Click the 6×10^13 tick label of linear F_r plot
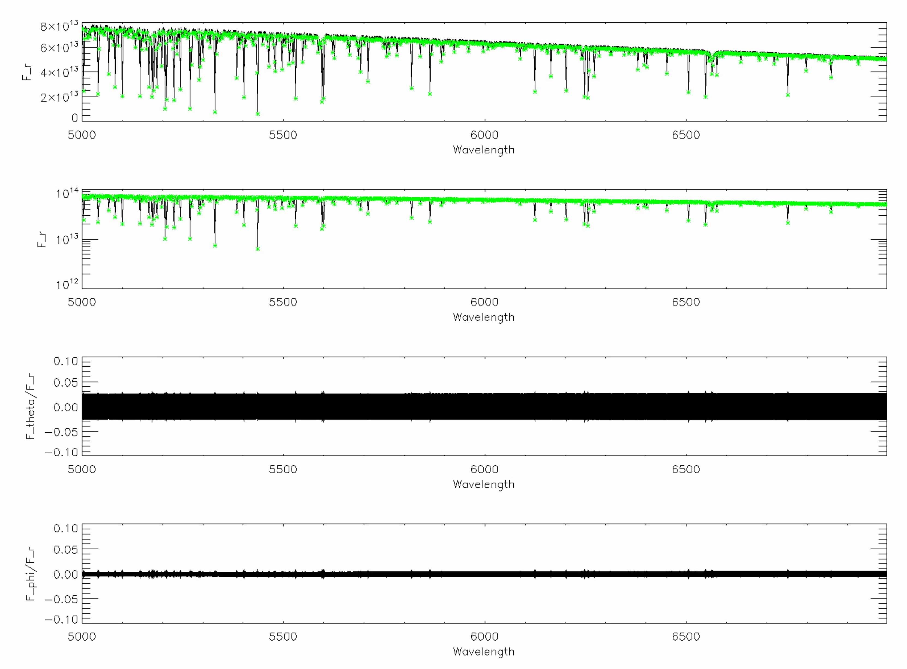 59,47
